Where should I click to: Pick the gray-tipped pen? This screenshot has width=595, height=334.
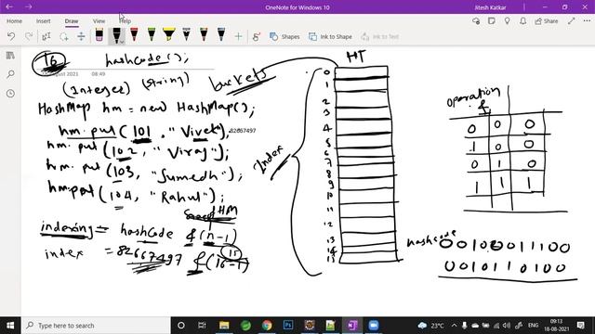click(x=186, y=34)
